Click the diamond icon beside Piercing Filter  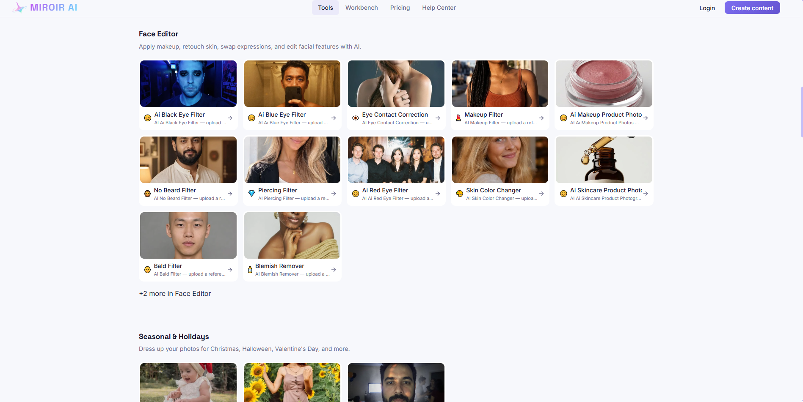[251, 194]
